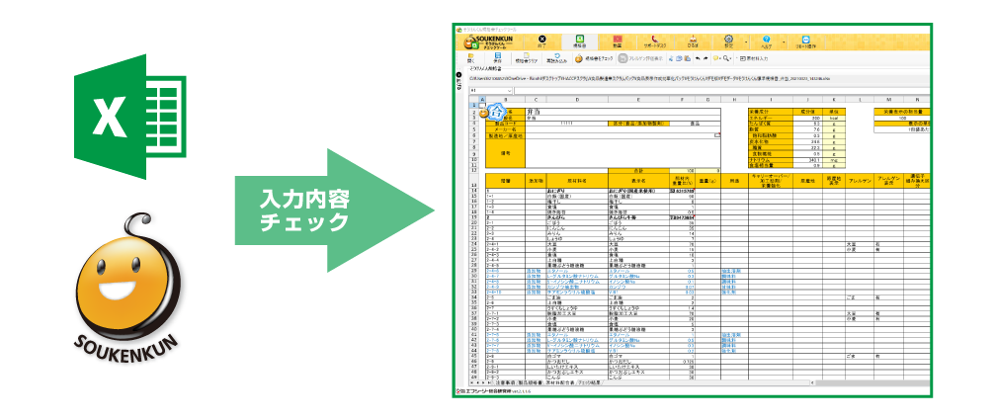Click the 用途 column header cell
996x420 pixels.
point(733,181)
